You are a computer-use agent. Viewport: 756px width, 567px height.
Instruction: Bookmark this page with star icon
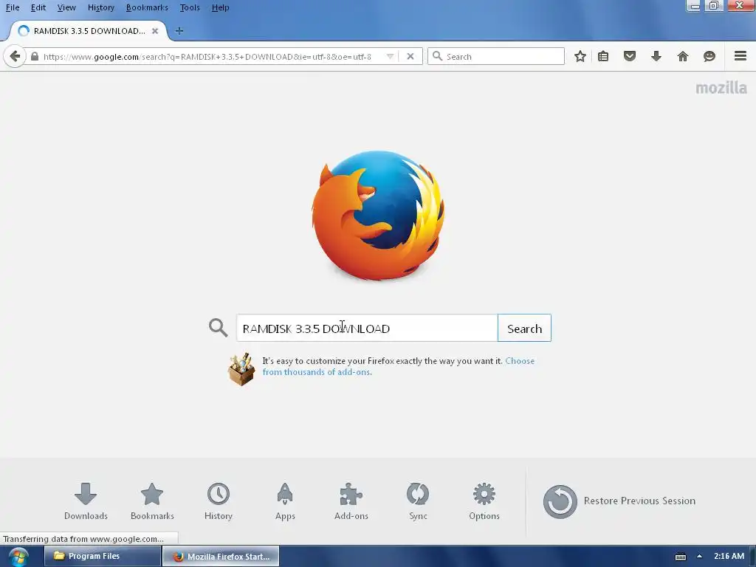coord(580,56)
